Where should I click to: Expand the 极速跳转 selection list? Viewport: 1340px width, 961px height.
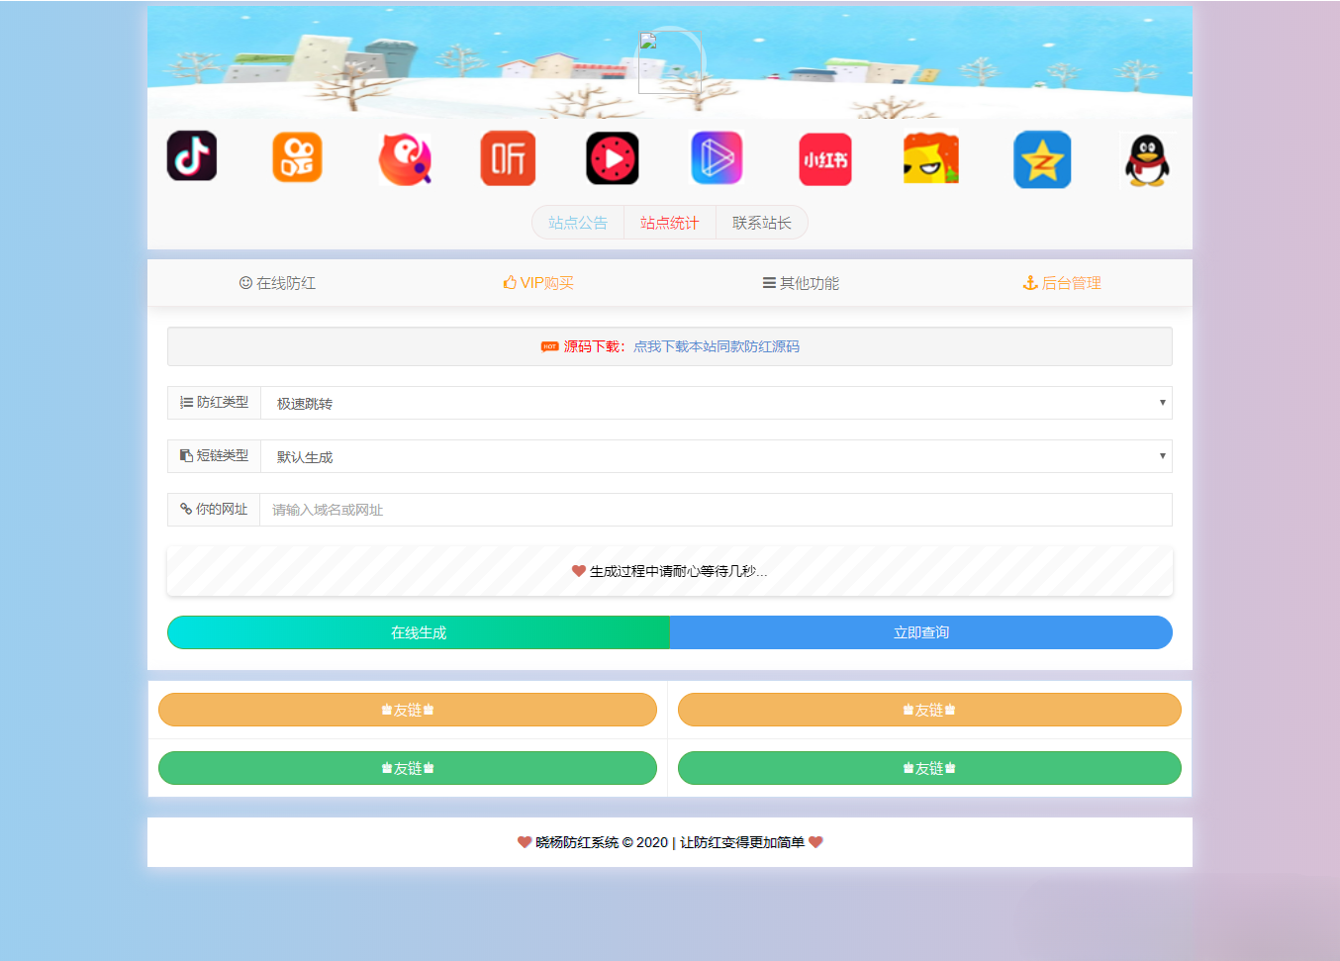click(716, 403)
